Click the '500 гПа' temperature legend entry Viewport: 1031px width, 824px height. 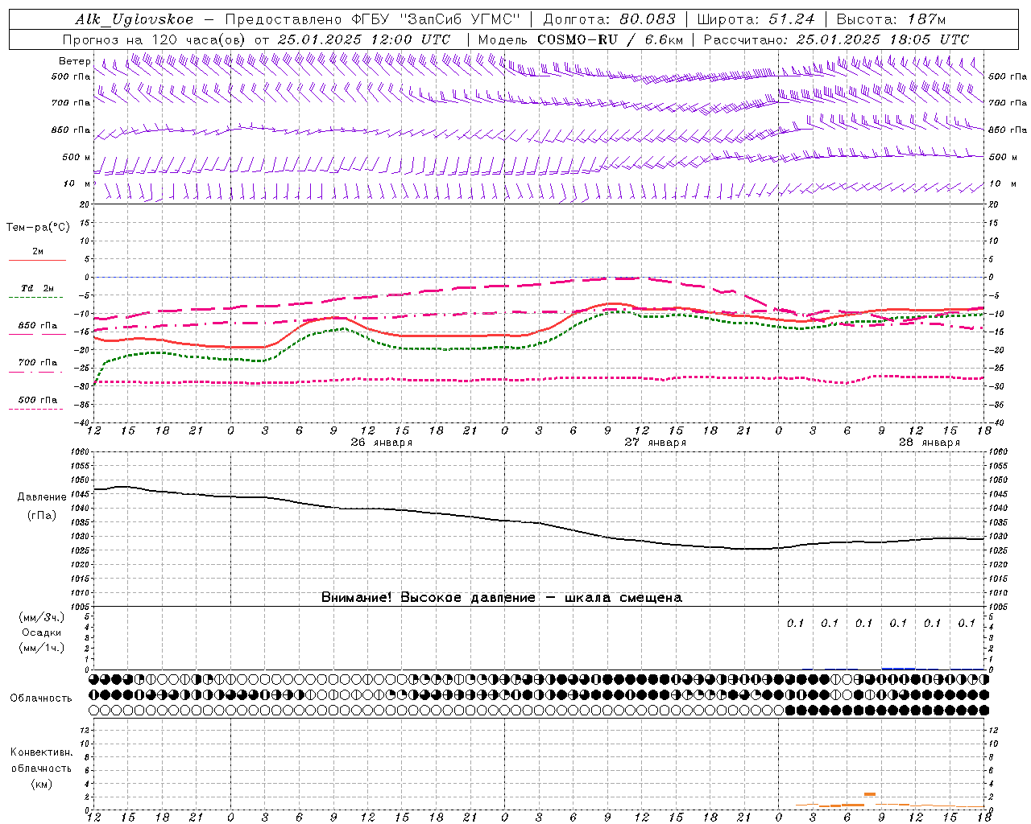[38, 400]
